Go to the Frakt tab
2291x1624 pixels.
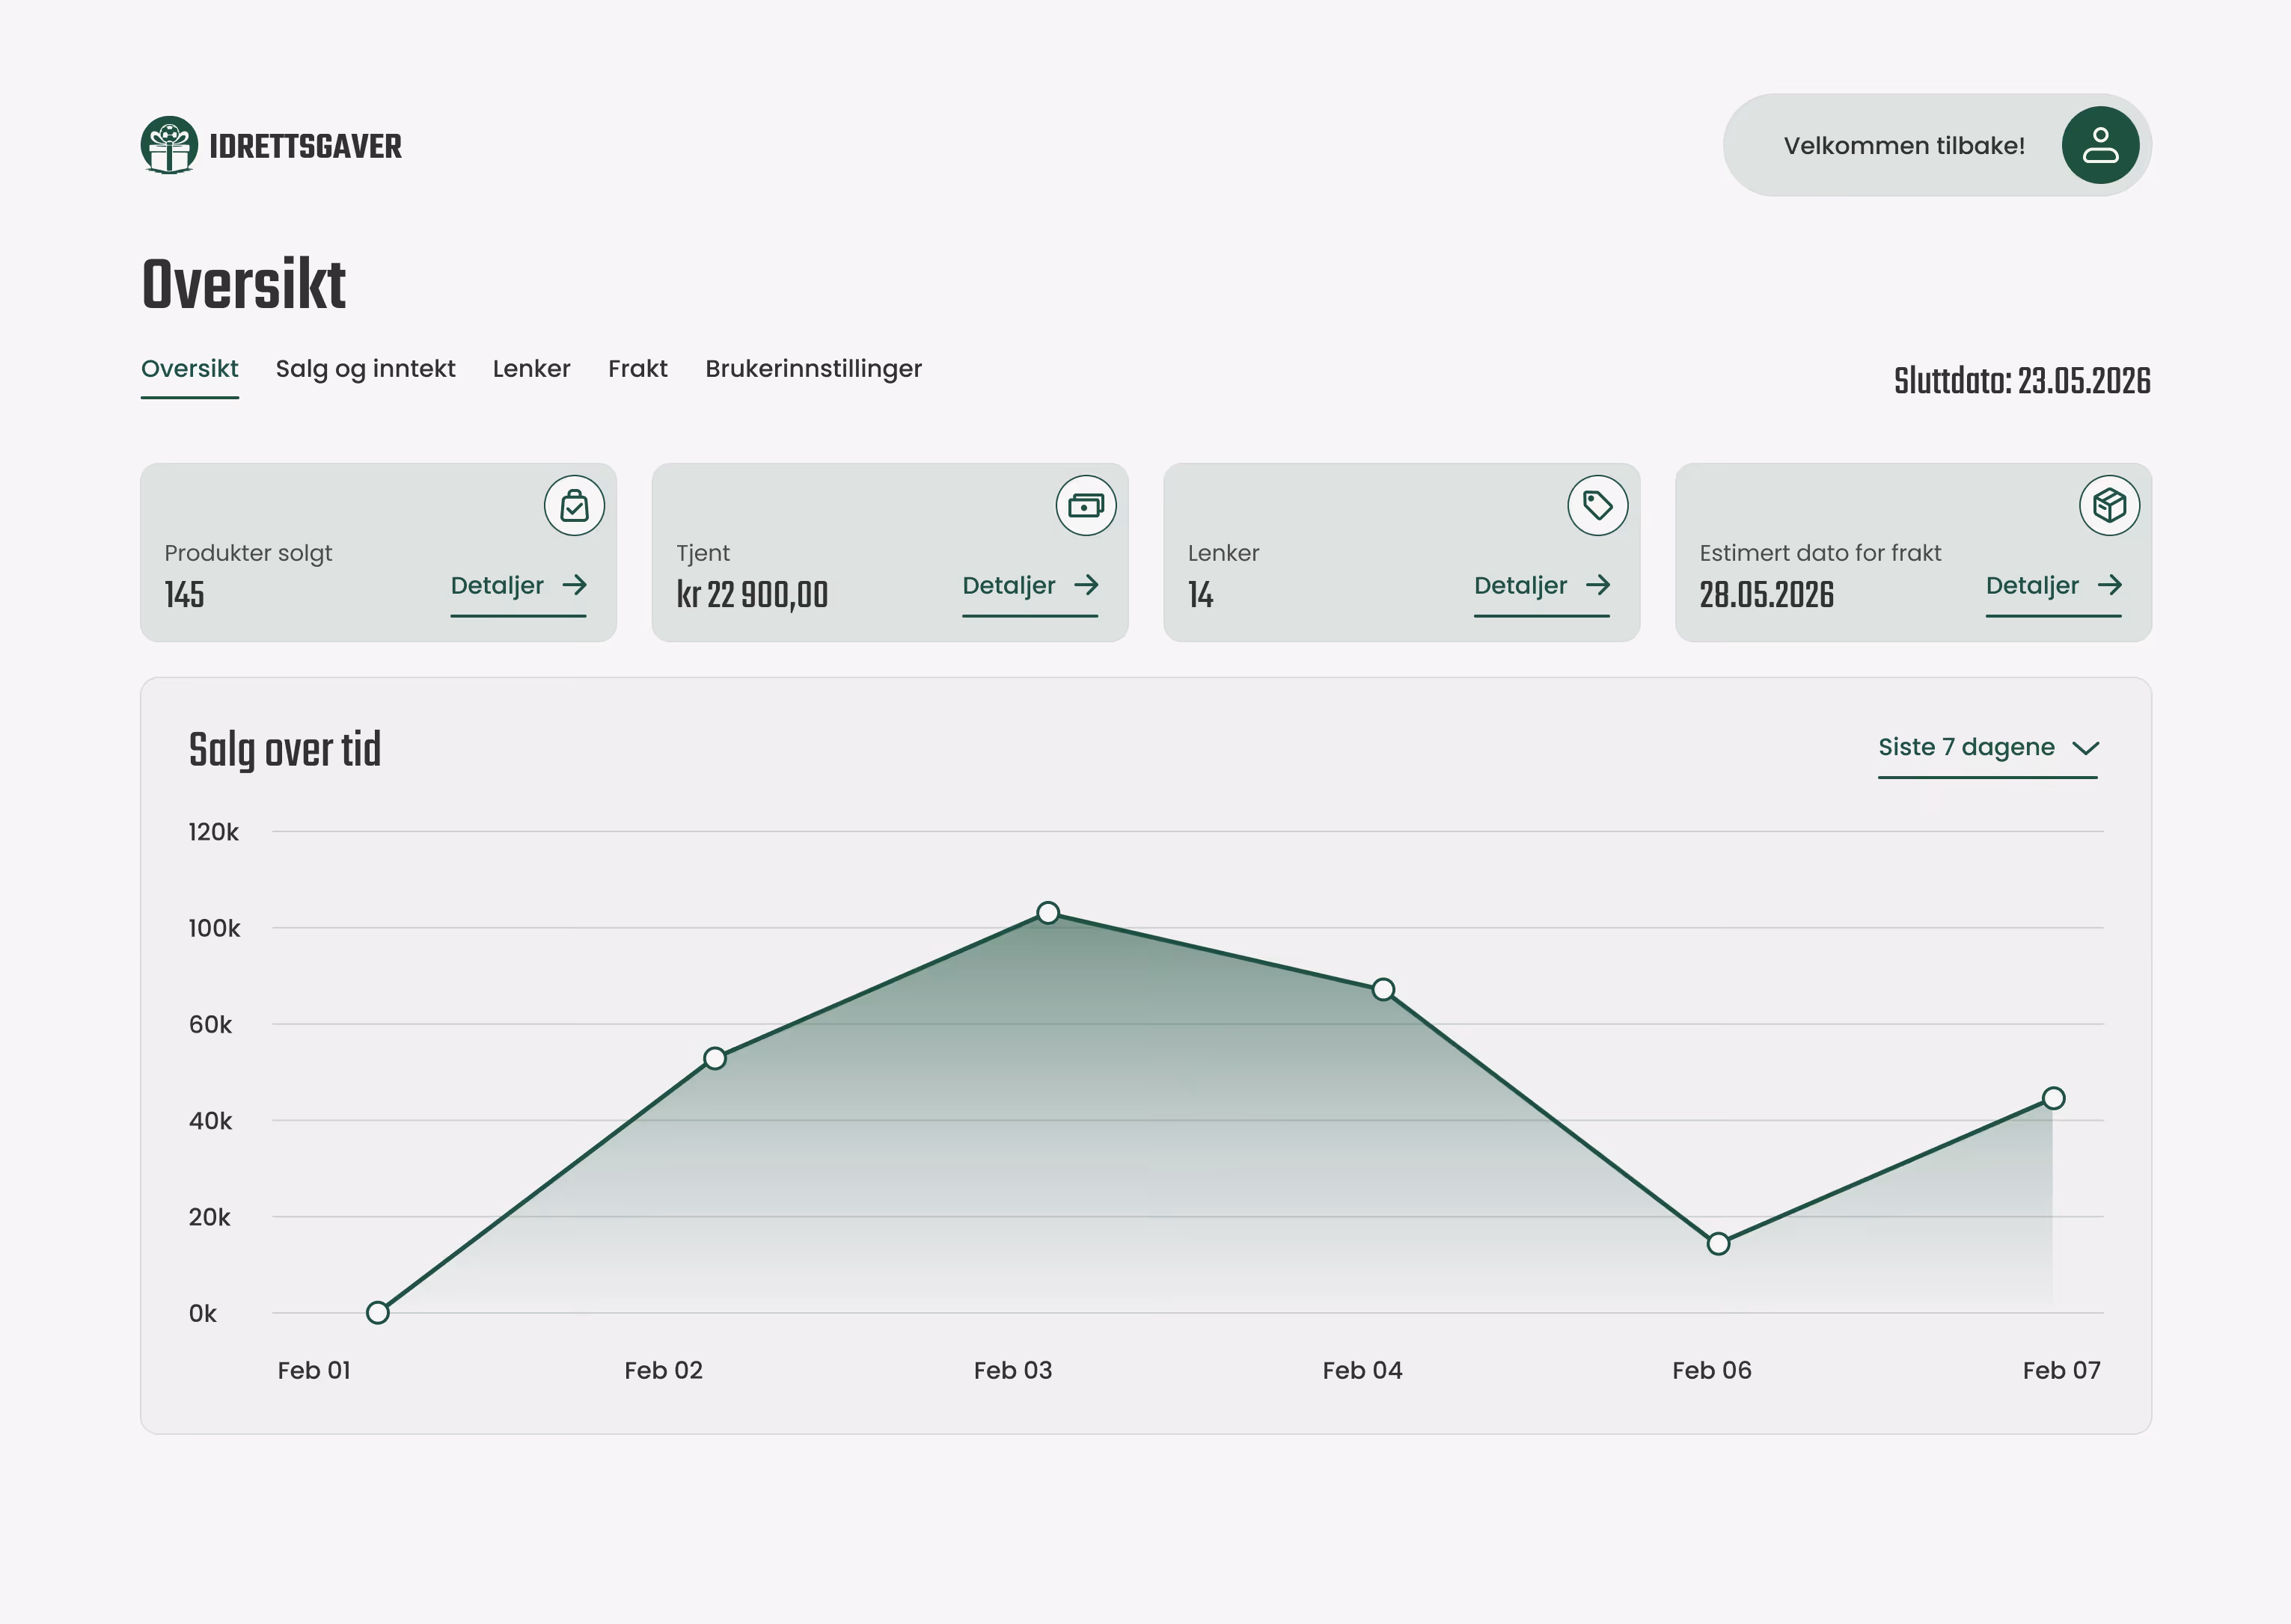637,369
